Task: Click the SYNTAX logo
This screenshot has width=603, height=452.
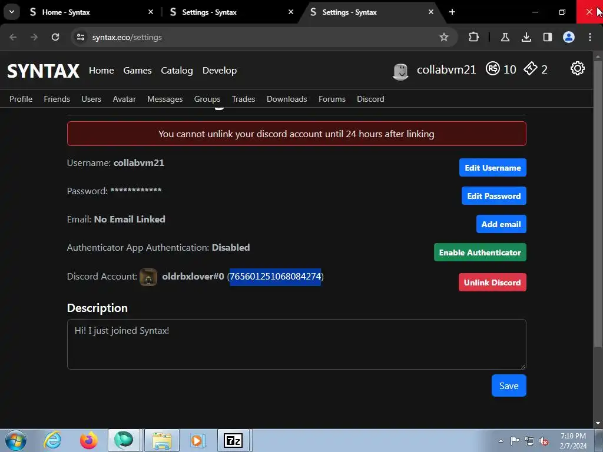Action: pos(43,71)
